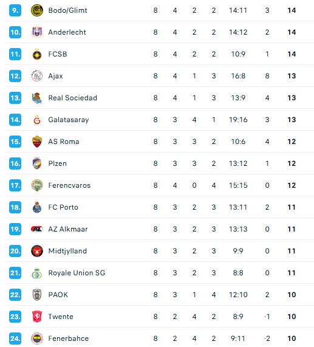Click the Plzen club crest
This screenshot has height=347, width=314.
pyautogui.click(x=37, y=163)
